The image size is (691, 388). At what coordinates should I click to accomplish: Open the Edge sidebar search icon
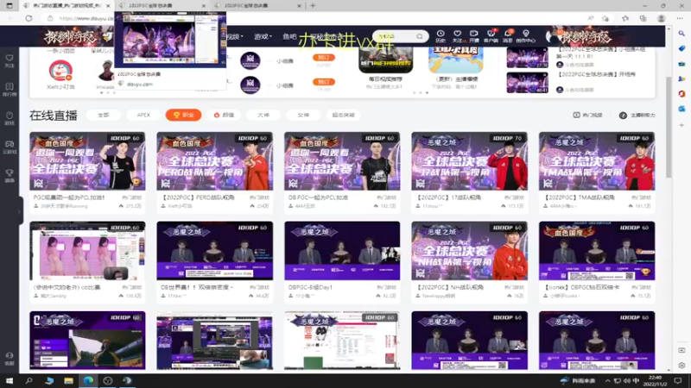click(x=681, y=34)
